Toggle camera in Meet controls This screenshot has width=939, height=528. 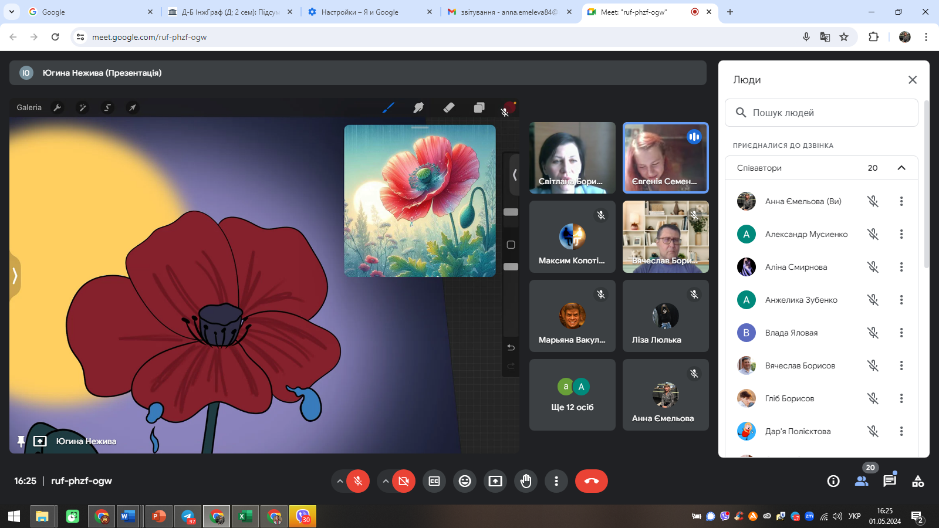404,481
